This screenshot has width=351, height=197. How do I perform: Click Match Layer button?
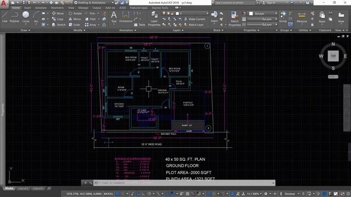[194, 25]
